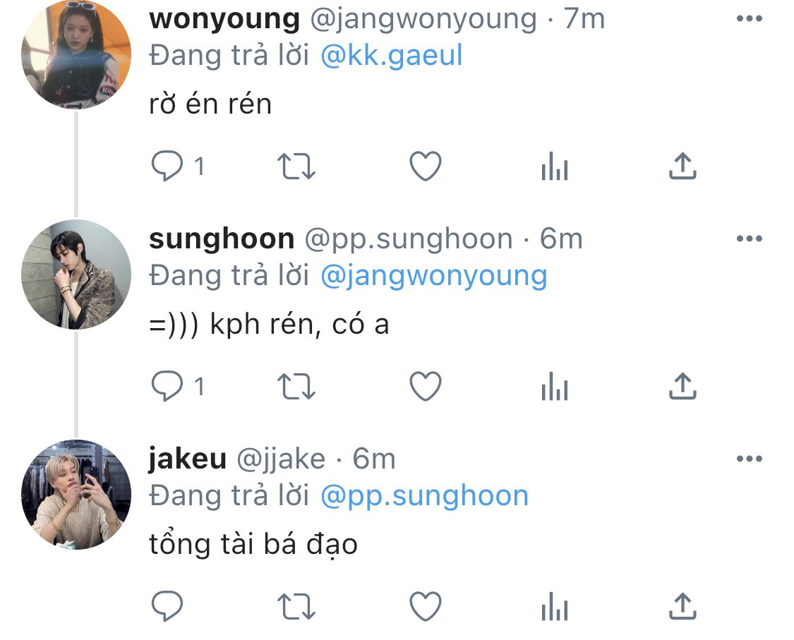This screenshot has height=640, width=794.
Task: Like jakeu's tweet 'tổng tài bá đạo'
Action: click(x=426, y=606)
